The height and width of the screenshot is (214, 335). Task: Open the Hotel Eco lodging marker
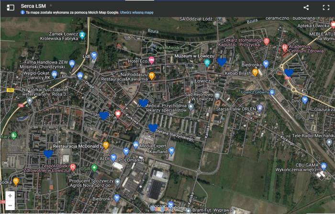click(x=152, y=60)
